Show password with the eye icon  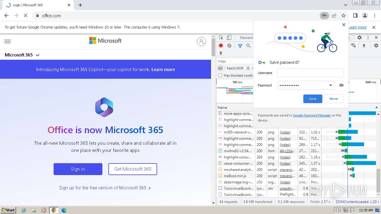341,85
